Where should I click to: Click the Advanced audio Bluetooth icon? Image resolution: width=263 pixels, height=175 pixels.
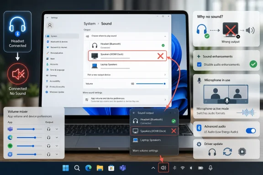tap(199, 128)
